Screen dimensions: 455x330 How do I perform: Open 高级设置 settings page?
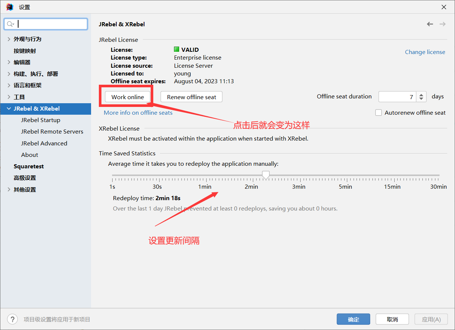pyautogui.click(x=25, y=178)
